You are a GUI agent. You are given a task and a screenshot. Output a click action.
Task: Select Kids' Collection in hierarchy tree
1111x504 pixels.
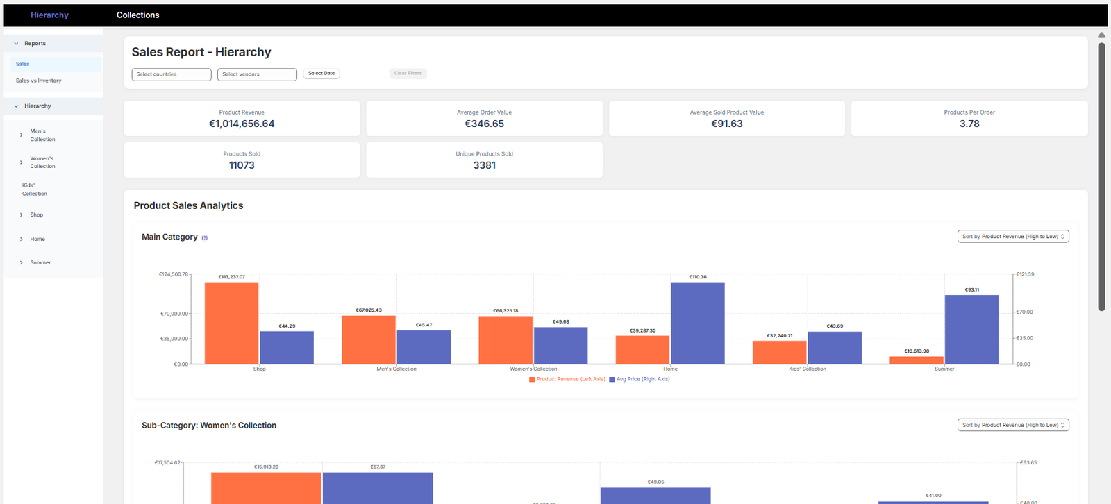(35, 190)
